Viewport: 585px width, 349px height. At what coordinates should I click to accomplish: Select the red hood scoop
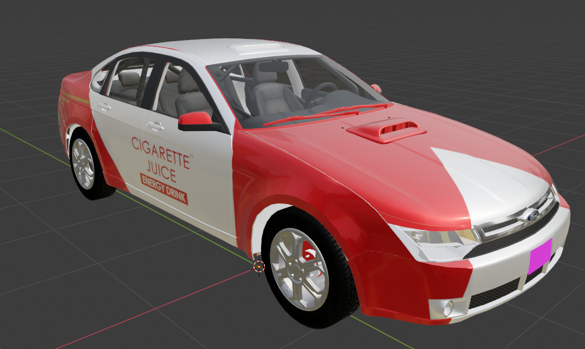(x=386, y=130)
